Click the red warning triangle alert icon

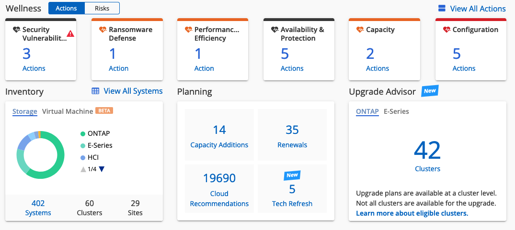70,34
